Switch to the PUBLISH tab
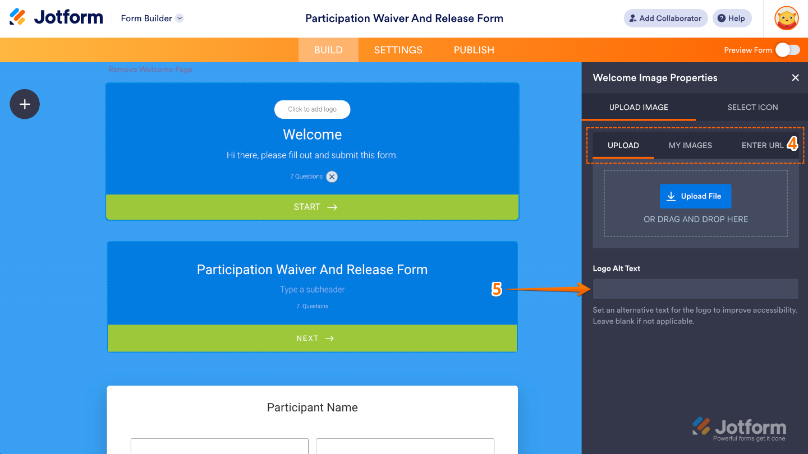 click(474, 50)
